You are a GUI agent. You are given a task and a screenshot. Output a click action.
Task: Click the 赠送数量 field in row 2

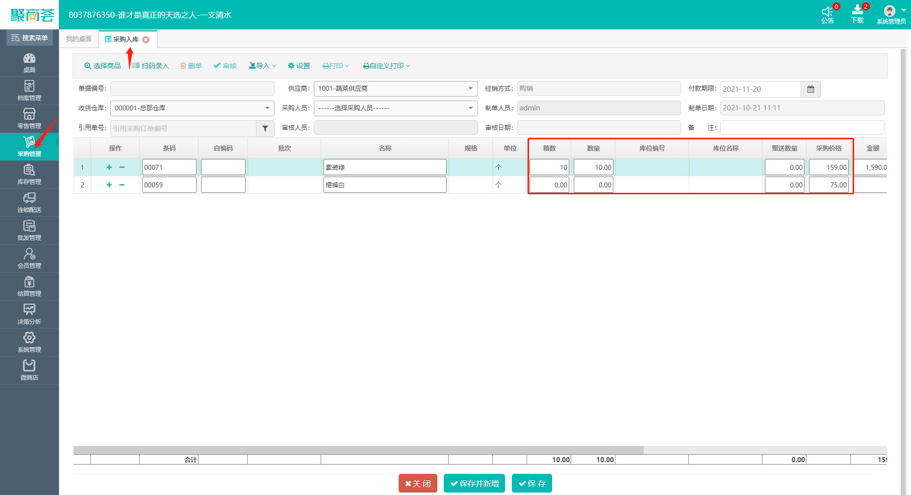coord(784,185)
